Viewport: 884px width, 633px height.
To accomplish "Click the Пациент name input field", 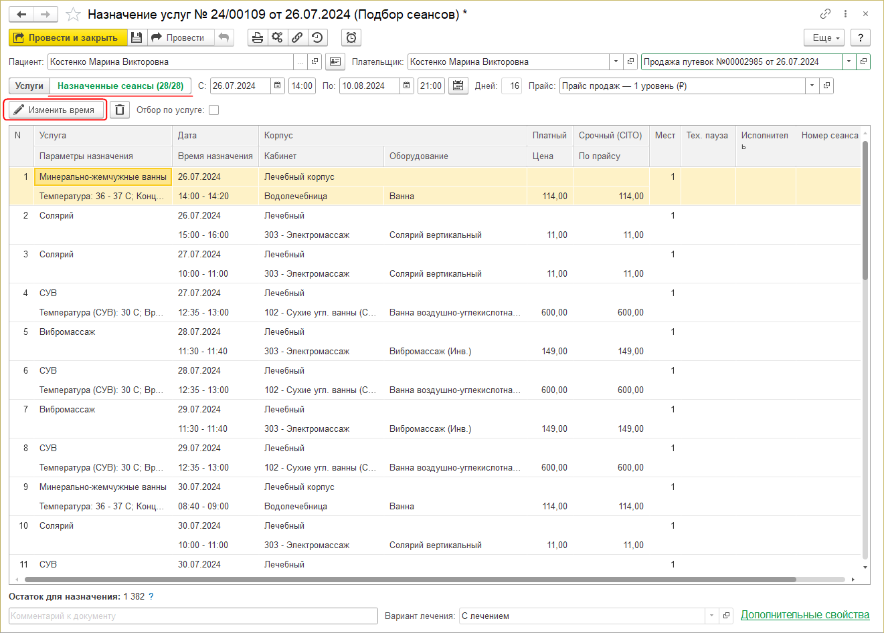I will pos(171,61).
